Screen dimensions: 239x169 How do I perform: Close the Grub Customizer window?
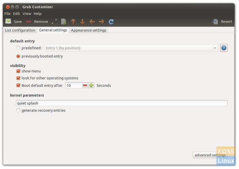pyautogui.click(x=8, y=7)
